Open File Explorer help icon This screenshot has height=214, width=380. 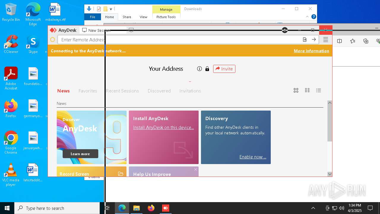tap(313, 17)
